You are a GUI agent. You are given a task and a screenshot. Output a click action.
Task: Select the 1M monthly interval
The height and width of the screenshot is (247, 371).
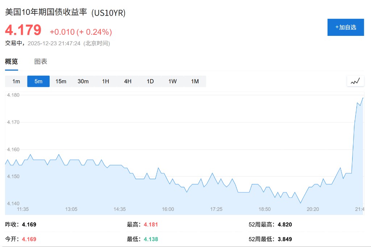(195, 81)
